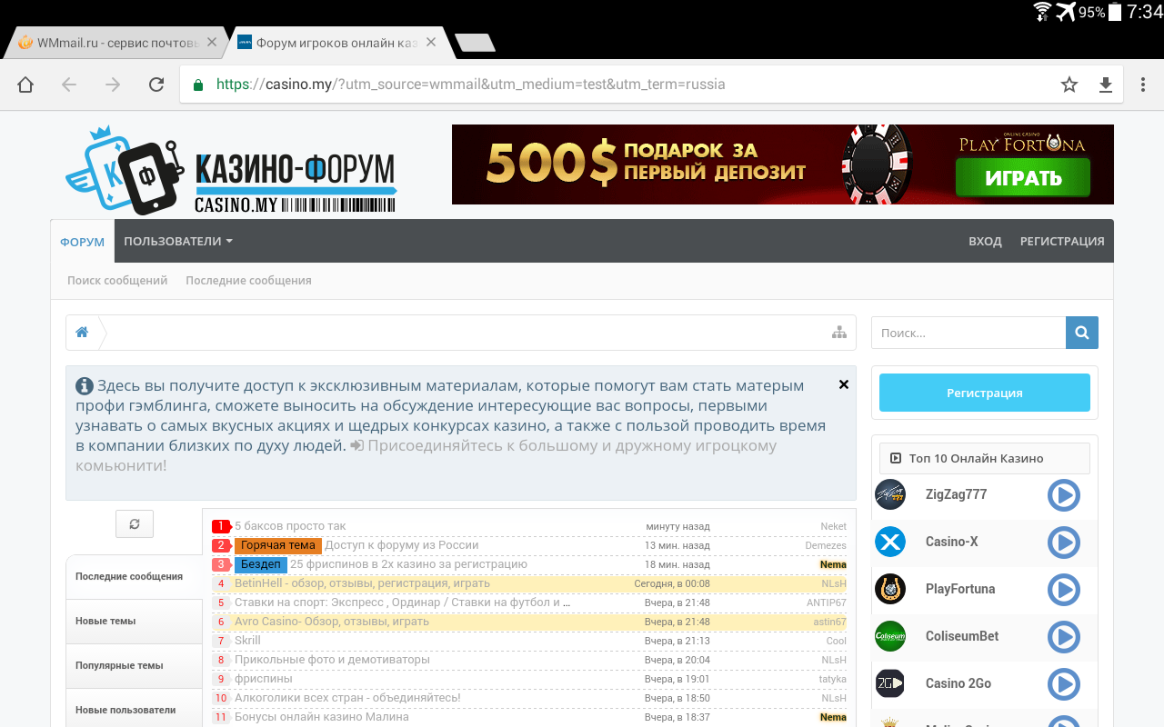
Task: Open topic 25 фриспинов в 2х казино
Action: point(408,564)
